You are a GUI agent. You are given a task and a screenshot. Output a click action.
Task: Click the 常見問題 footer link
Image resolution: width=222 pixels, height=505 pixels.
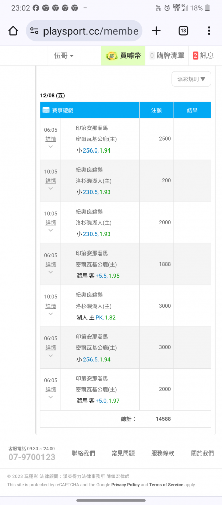point(123,453)
